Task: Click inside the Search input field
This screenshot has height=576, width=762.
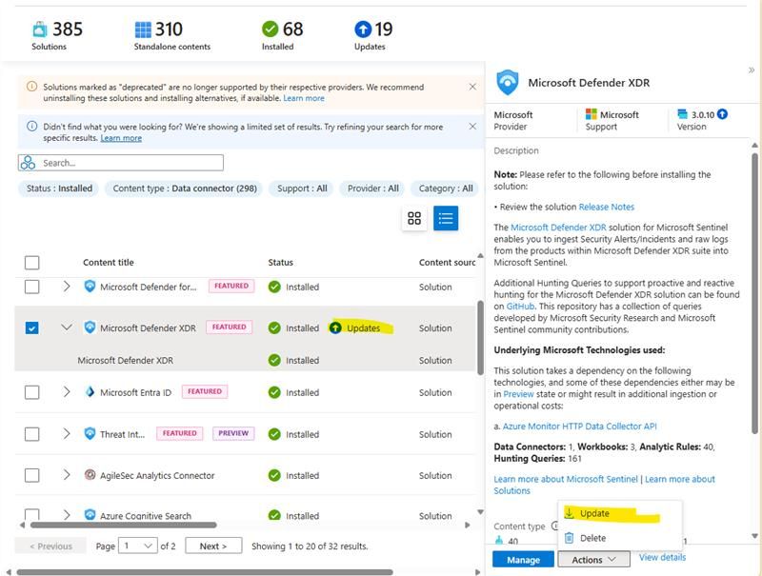Action: (x=121, y=163)
